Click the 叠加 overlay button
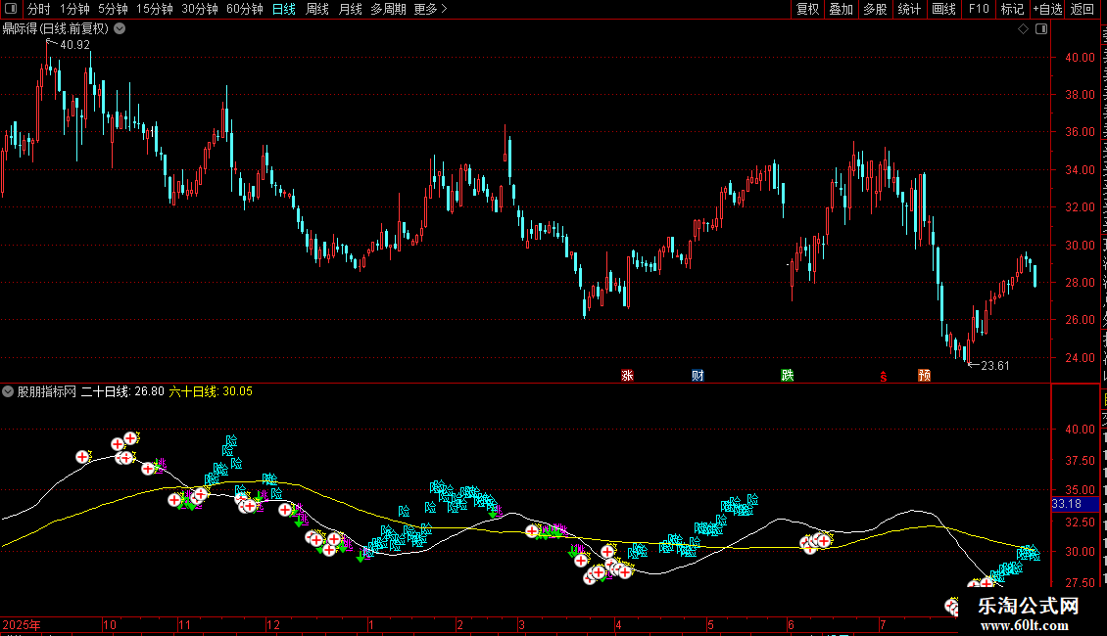Viewport: 1107px width, 636px height. 841,9
